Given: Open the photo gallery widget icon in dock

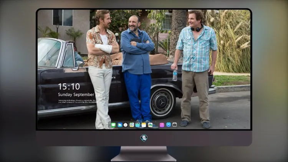Looking at the screenshot, I should click(x=150, y=125).
